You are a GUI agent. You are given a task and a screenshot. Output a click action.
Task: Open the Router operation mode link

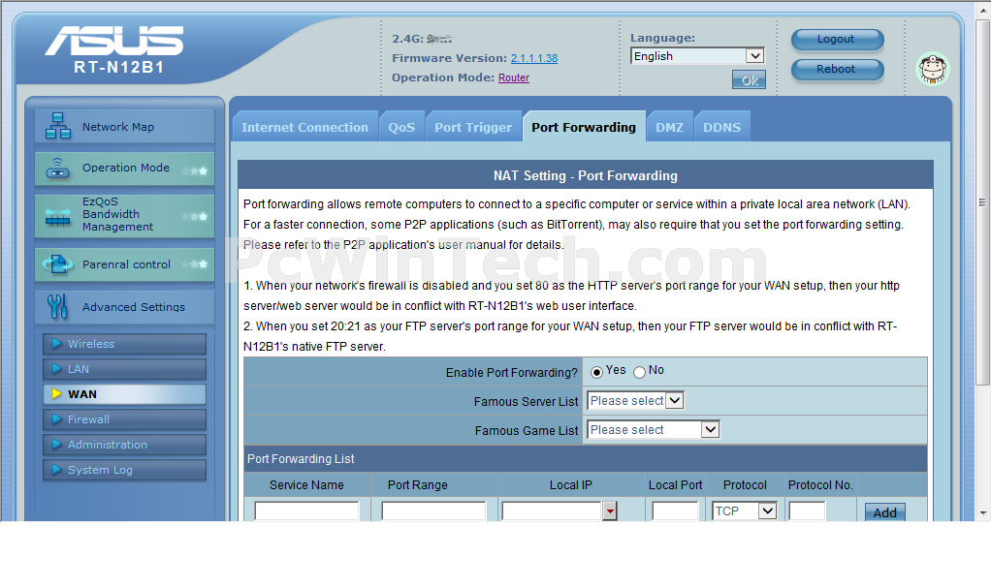point(514,77)
